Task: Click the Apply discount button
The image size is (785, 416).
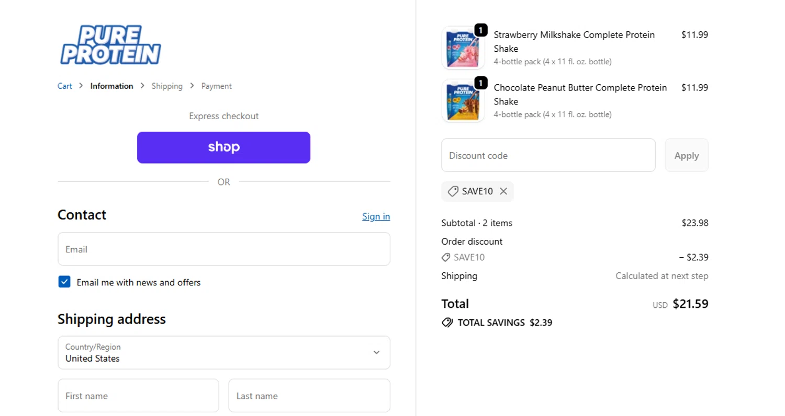Action: point(687,155)
